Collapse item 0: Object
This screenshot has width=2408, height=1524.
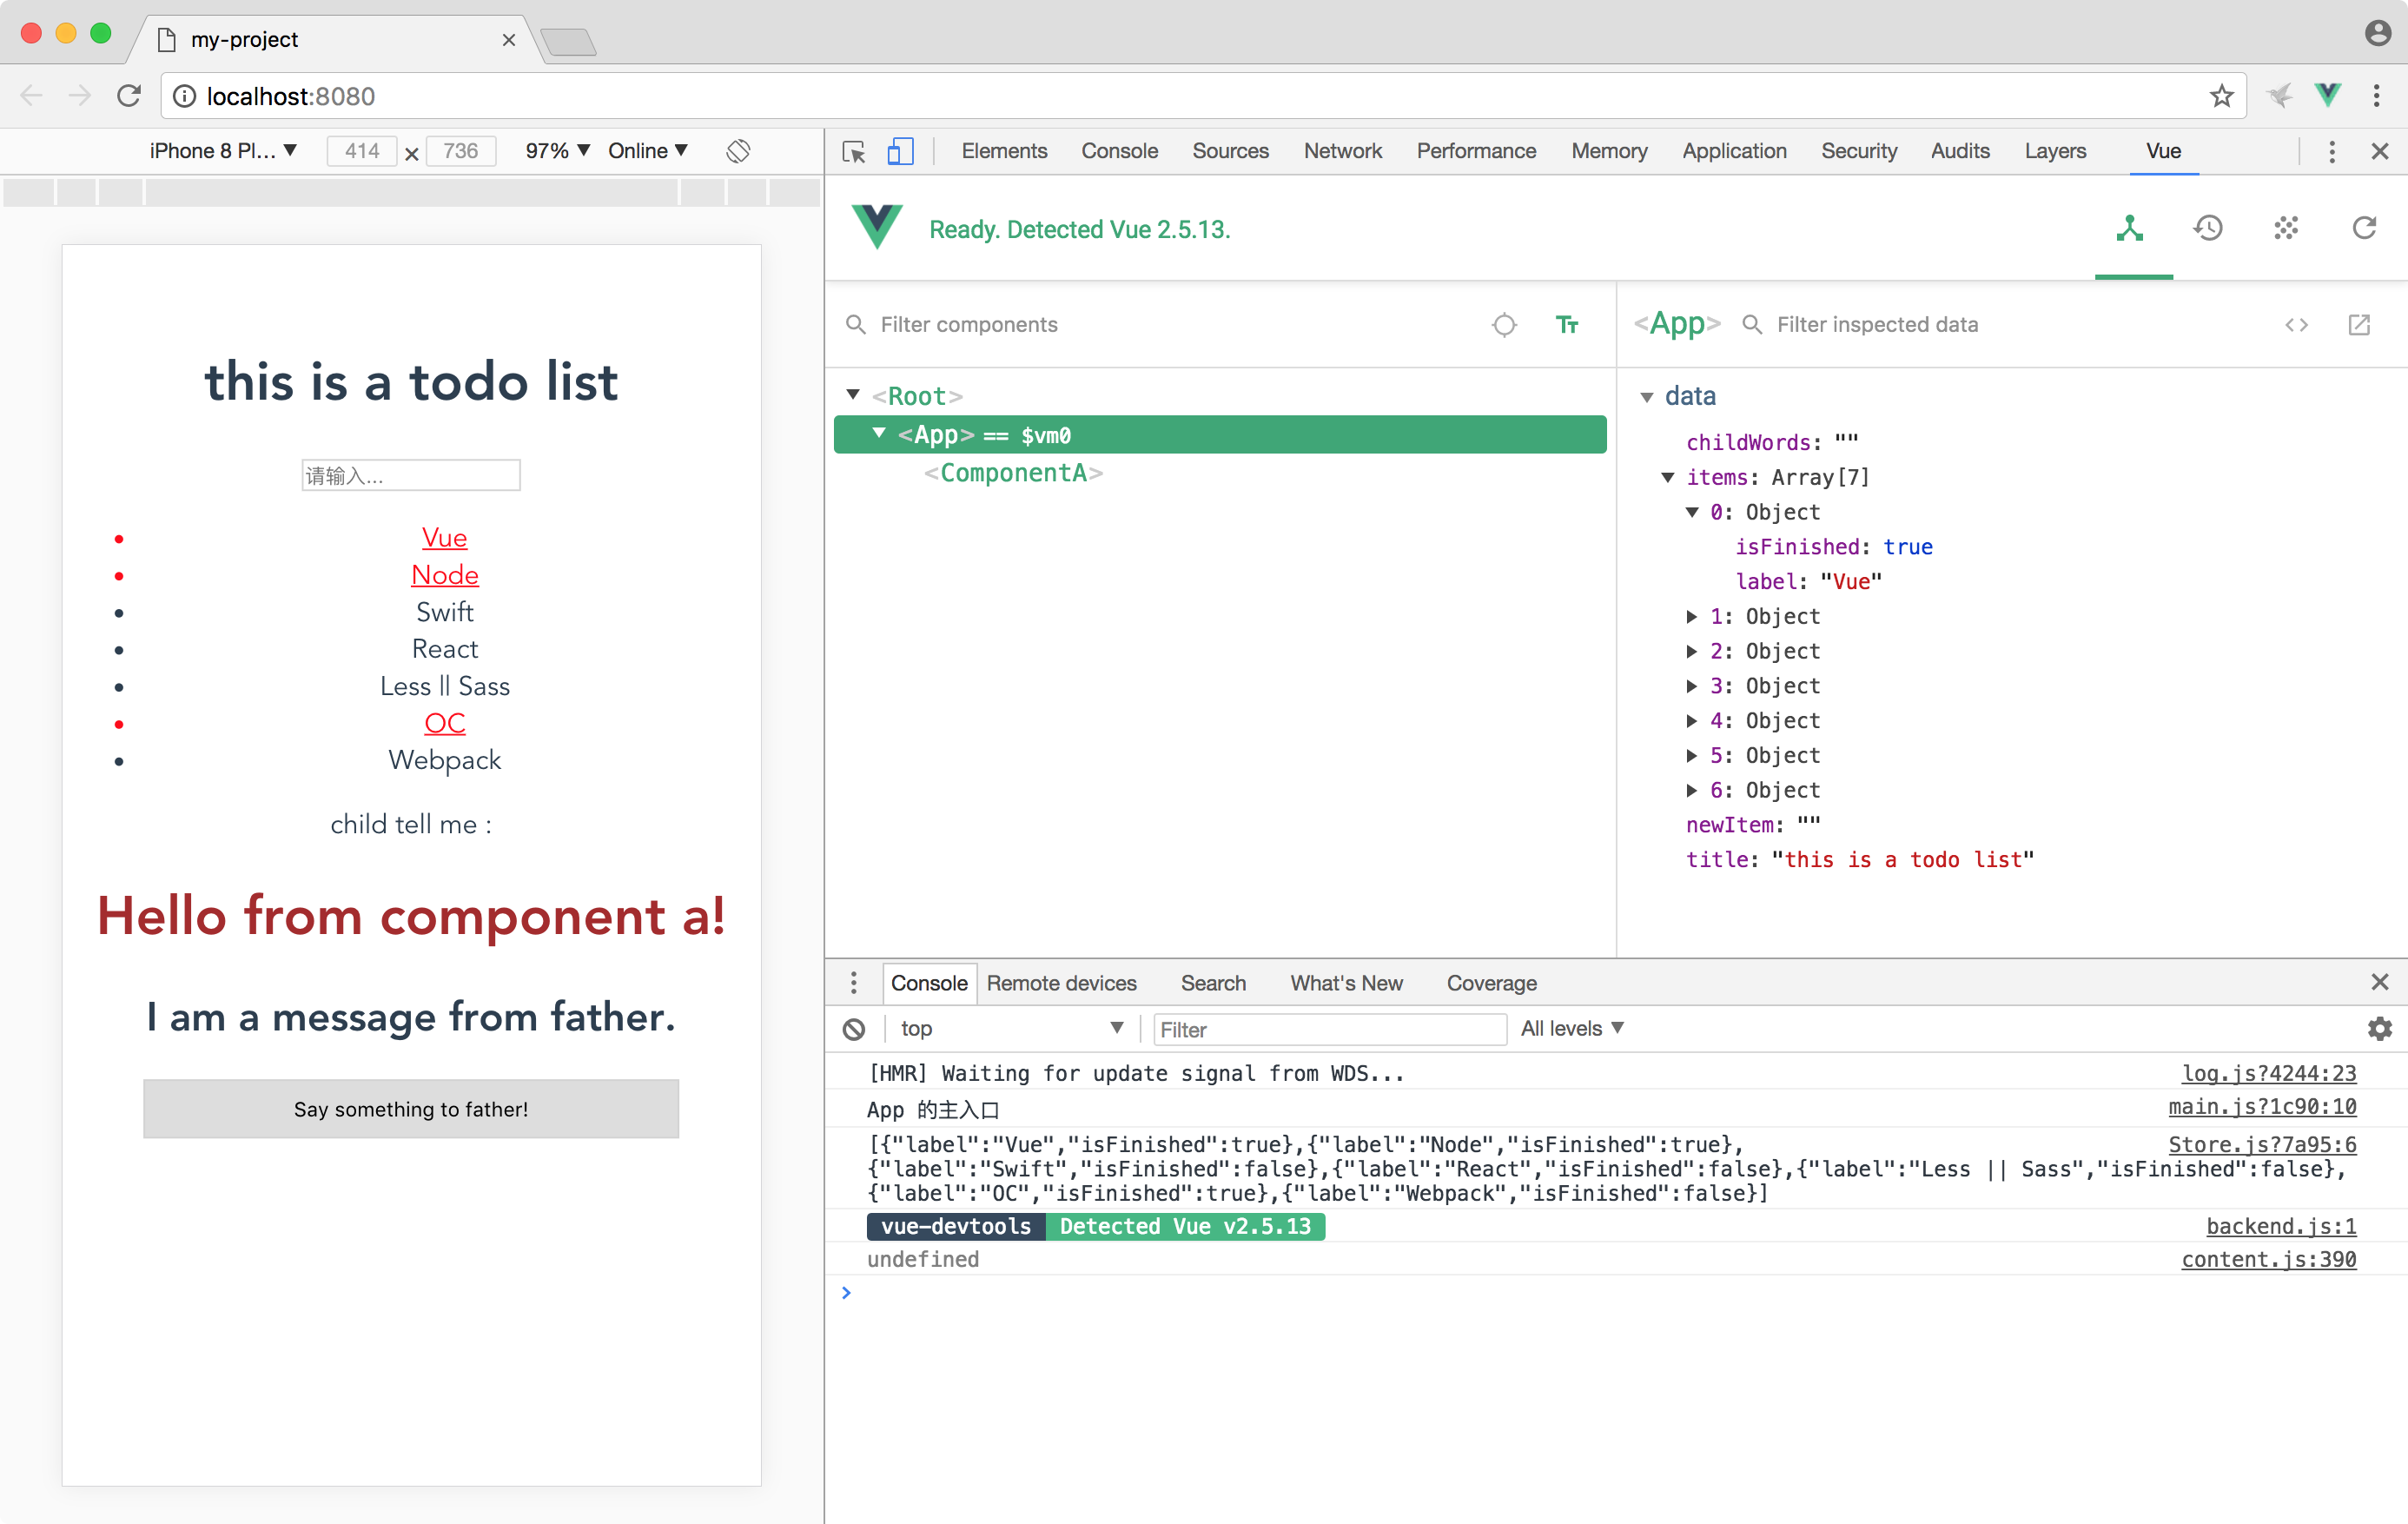click(x=1692, y=513)
